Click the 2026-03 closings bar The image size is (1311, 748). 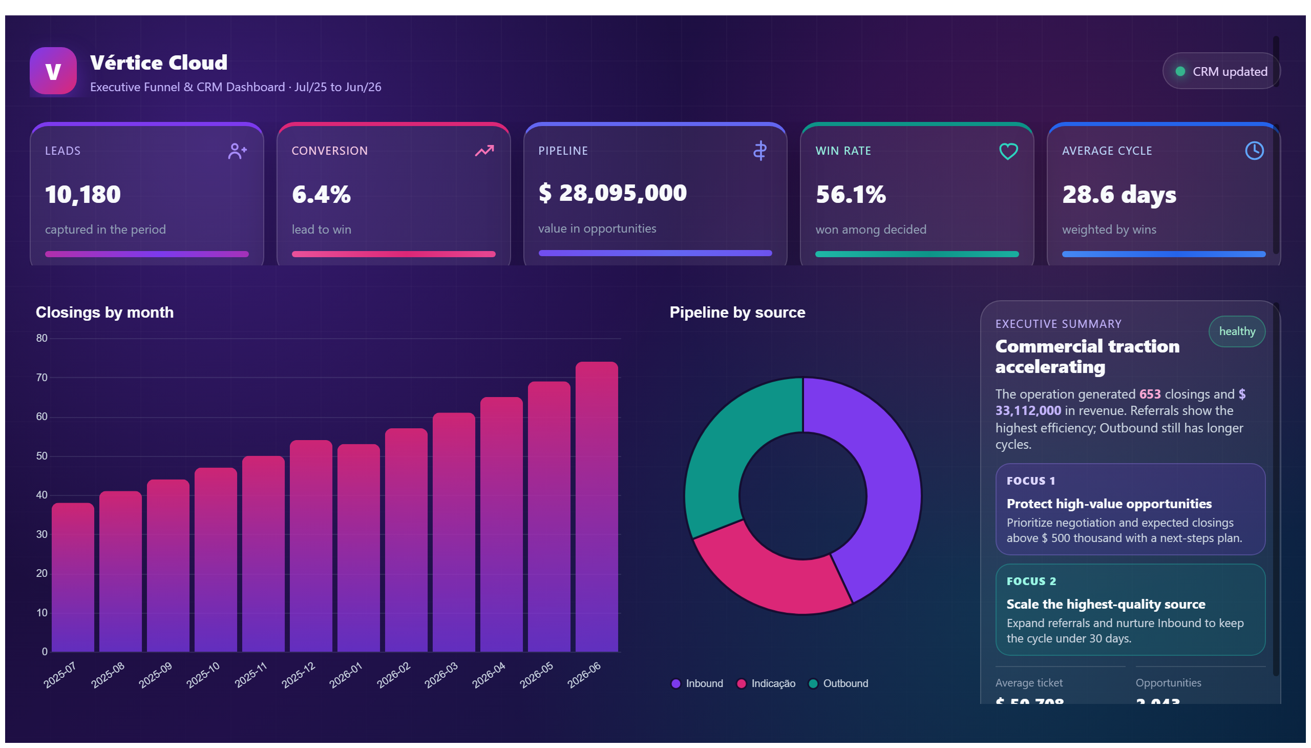tap(454, 532)
